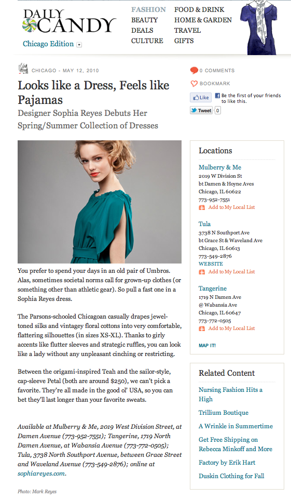Viewport: 291px width, 500px height.
Task: Open the Tula location link
Action: click(204, 224)
